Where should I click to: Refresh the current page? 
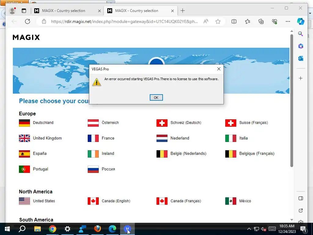tap(28, 21)
